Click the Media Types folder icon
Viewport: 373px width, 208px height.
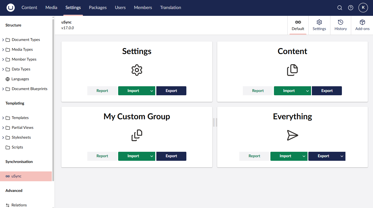[x=8, y=50]
